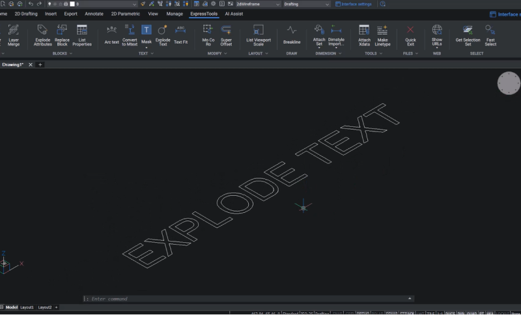The height and width of the screenshot is (315, 521).
Task: Toggle ORTHO mode in status bar
Action: (363, 313)
